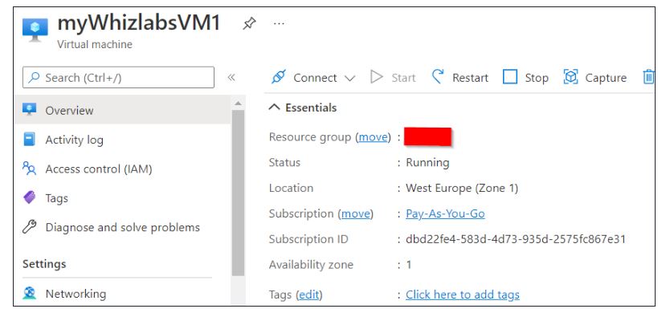The image size is (670, 321).
Task: Open the Pay-As-You-Go subscription link
Action: coord(445,213)
